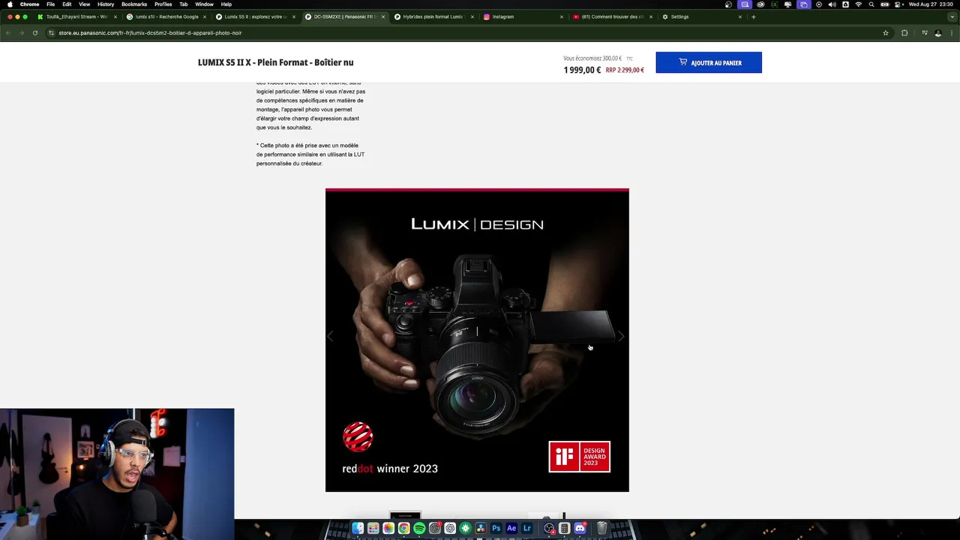The height and width of the screenshot is (540, 960).
Task: Open After Effects from the Dock
Action: coord(511,529)
